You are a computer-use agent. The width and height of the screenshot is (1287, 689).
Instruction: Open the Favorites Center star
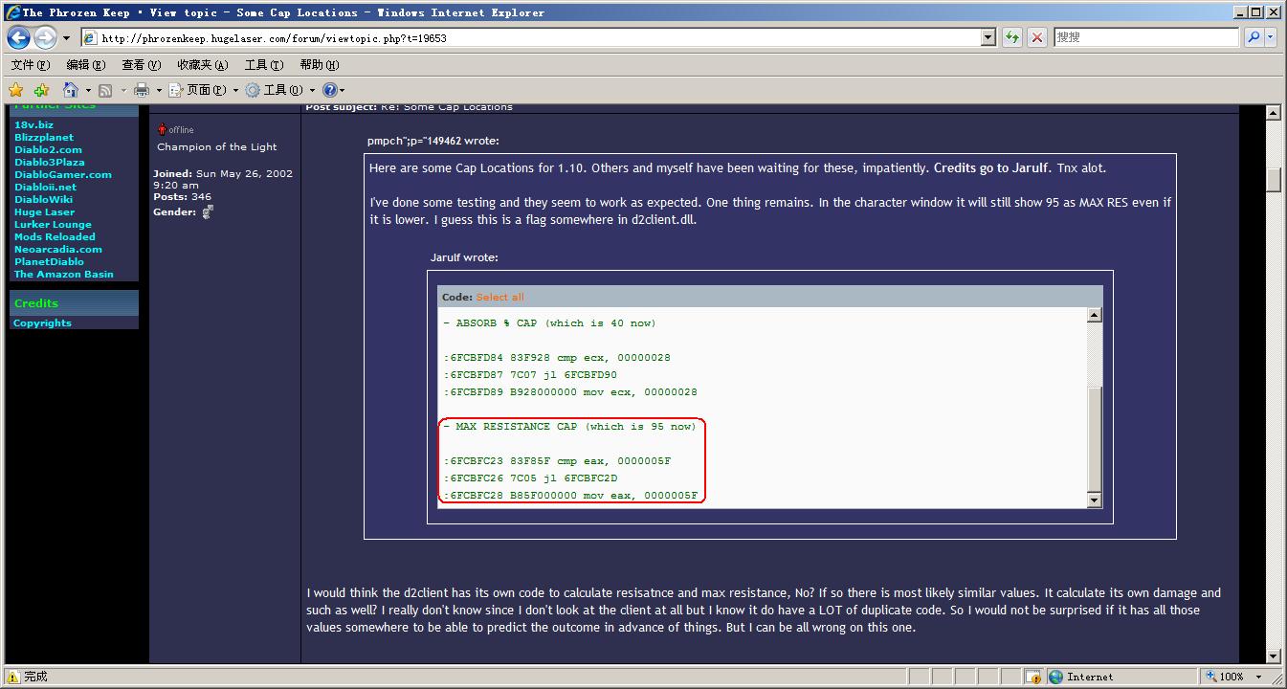[x=16, y=90]
